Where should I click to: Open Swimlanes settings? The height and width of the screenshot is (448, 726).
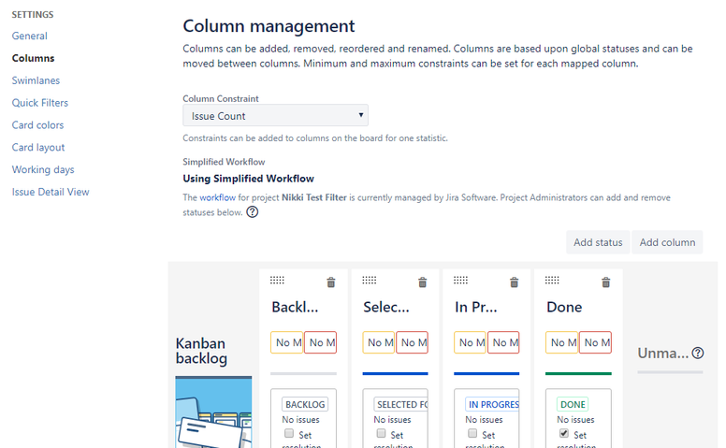36,80
